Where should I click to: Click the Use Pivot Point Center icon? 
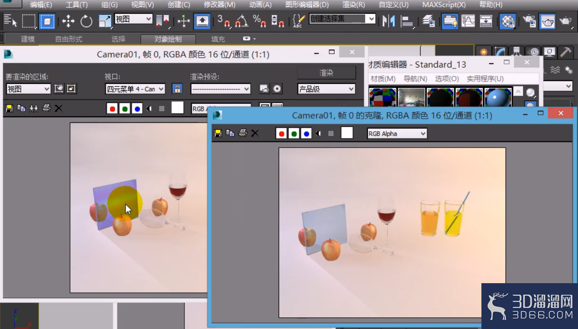click(163, 21)
